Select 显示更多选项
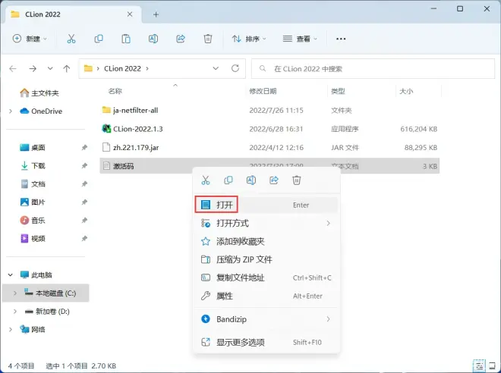501x373 pixels. [x=266, y=343]
